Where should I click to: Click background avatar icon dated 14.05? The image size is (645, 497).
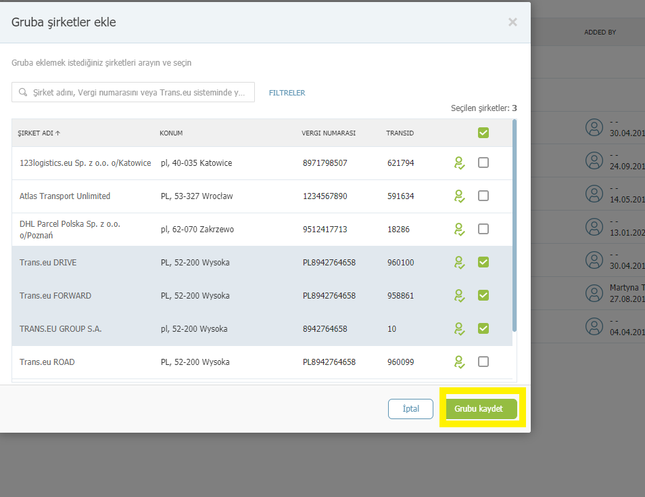[x=594, y=194]
